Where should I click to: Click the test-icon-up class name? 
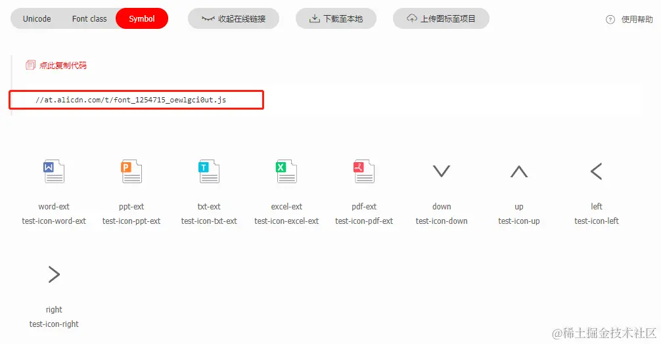click(519, 221)
